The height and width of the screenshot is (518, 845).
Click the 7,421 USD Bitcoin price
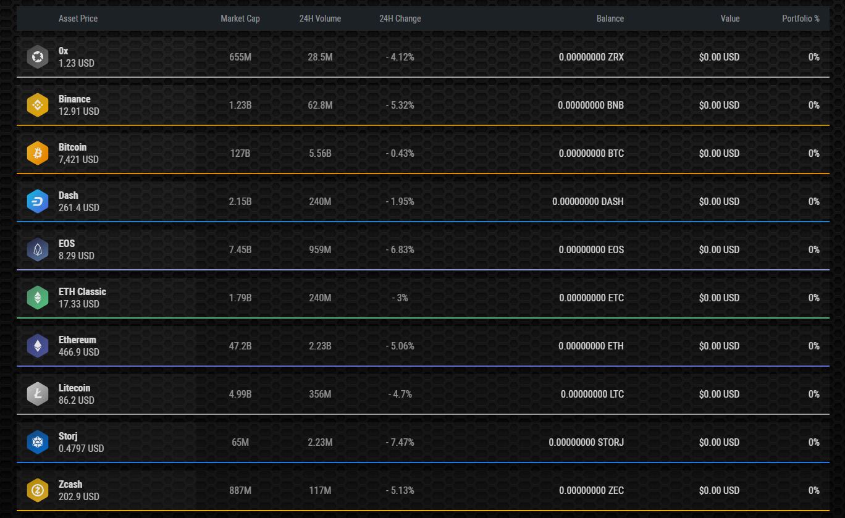click(78, 159)
